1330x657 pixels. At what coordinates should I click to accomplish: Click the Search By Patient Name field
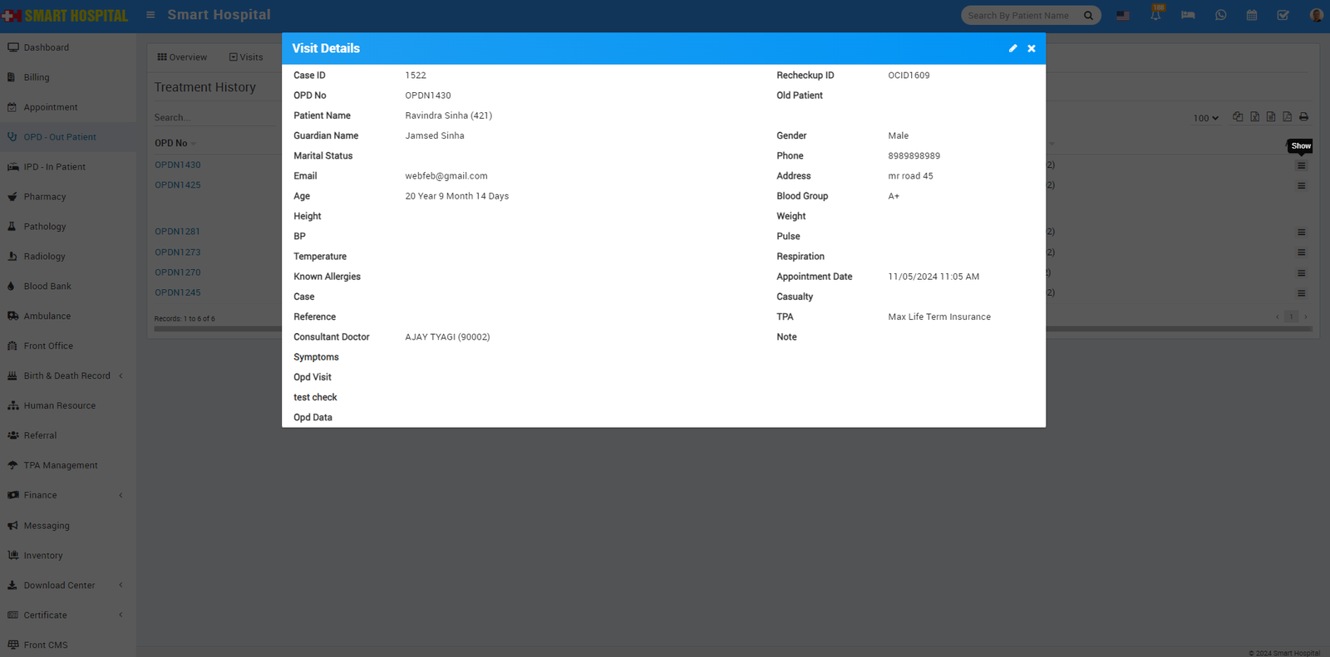[1021, 15]
